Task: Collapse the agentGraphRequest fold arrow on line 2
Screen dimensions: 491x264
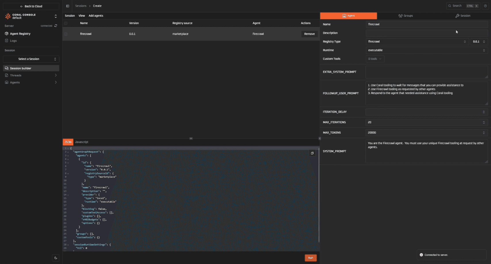Action: tap(68, 152)
